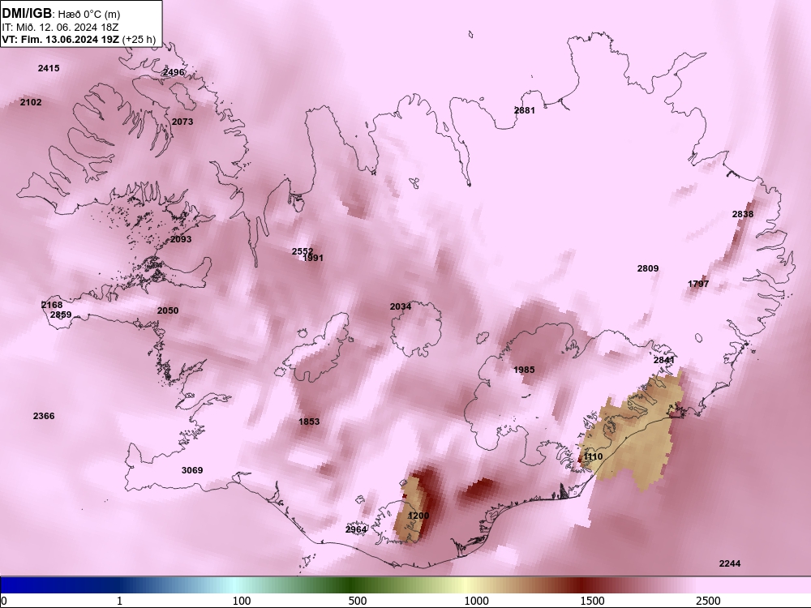Select the 2496 height value
The width and height of the screenshot is (811, 608).
[x=174, y=72]
